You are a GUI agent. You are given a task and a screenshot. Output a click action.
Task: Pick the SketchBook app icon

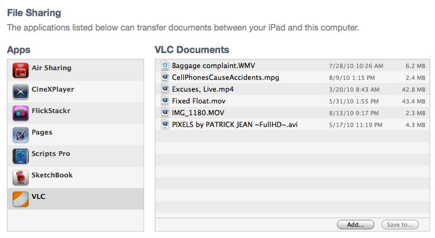coord(21,177)
